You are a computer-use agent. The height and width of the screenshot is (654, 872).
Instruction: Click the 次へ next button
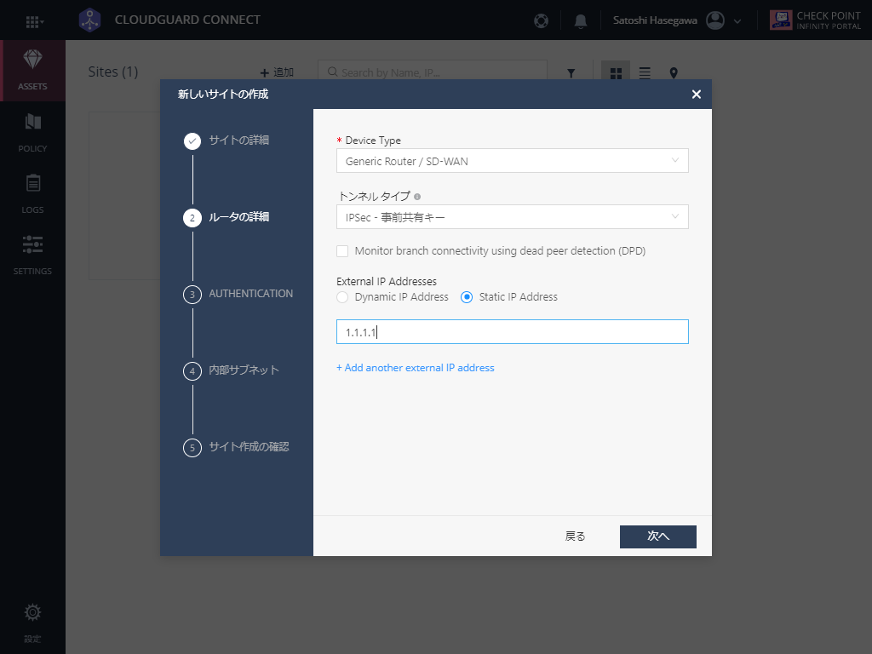(658, 536)
